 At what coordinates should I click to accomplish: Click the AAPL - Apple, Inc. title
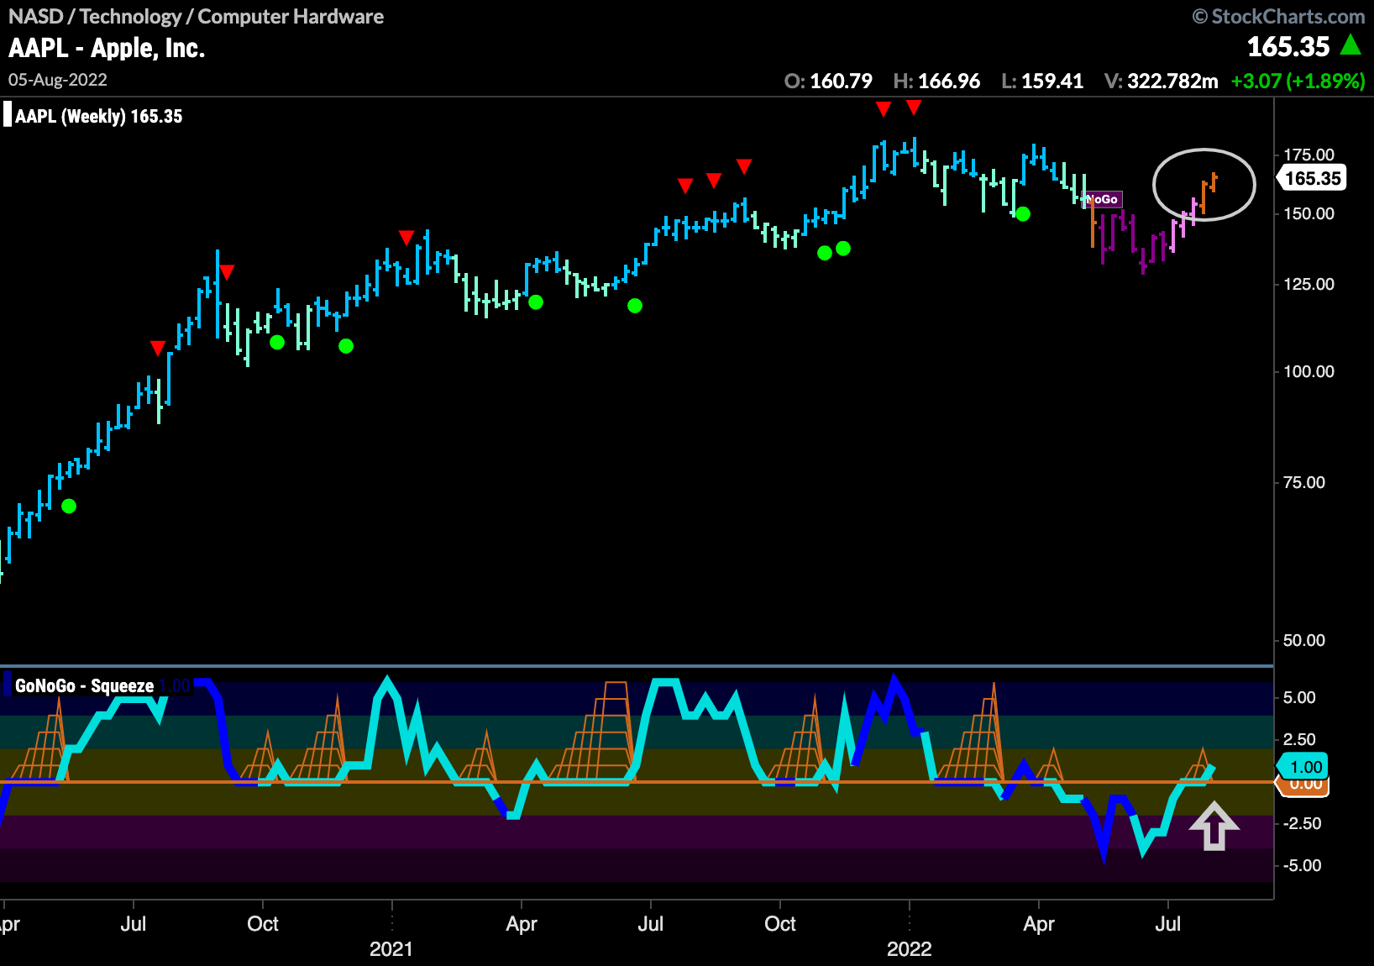pyautogui.click(x=107, y=48)
